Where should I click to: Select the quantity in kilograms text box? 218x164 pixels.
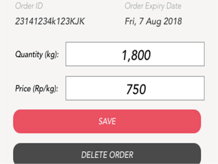click(135, 54)
